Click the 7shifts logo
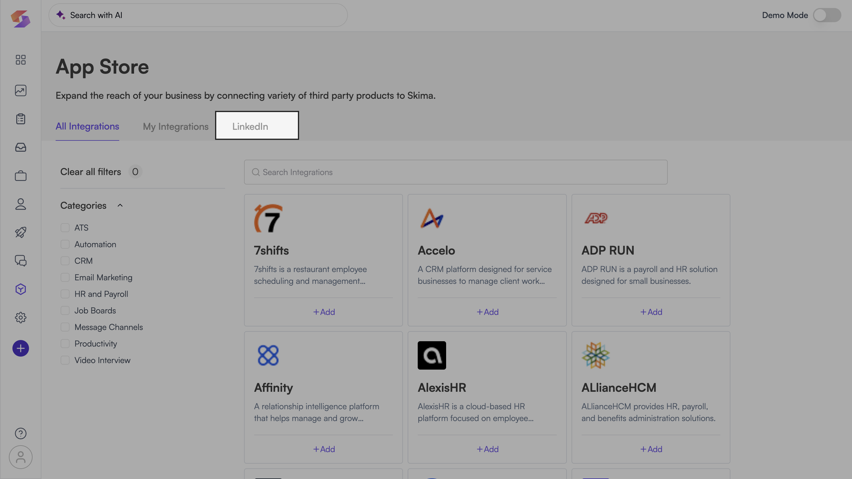 (268, 218)
